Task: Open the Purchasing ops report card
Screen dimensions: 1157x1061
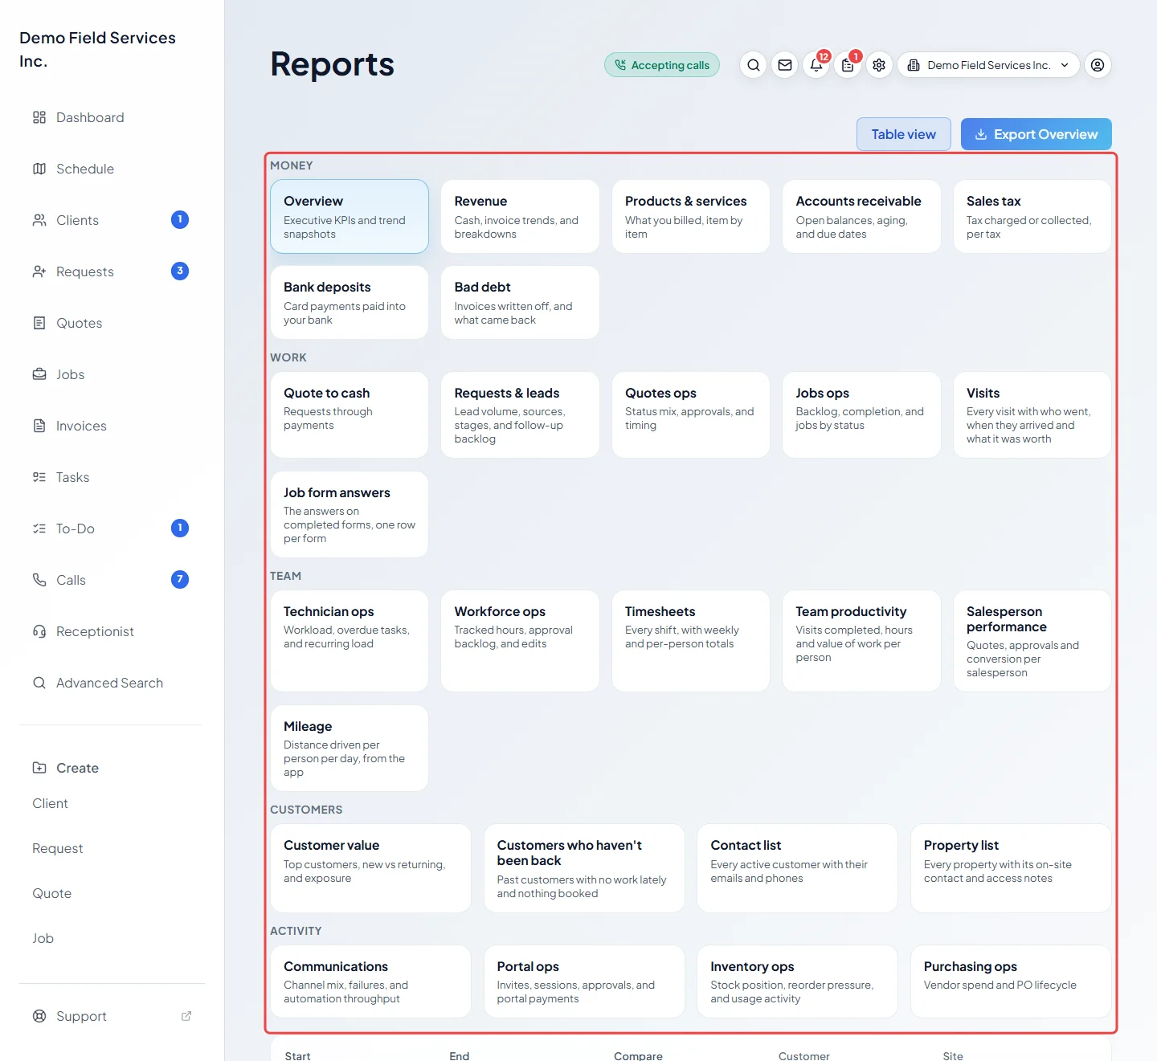Action: [x=1011, y=981]
